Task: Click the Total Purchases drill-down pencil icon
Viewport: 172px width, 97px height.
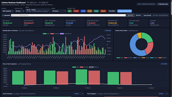Action: click(x=34, y=21)
